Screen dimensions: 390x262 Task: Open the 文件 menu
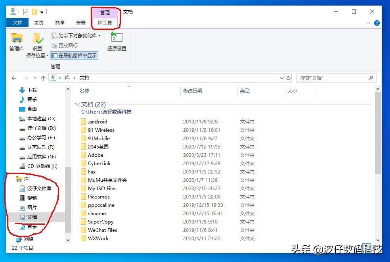[17, 23]
